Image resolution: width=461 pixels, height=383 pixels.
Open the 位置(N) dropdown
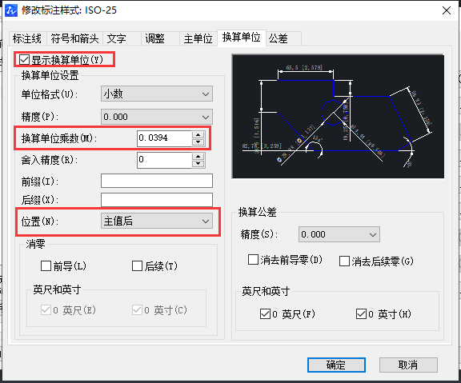[x=157, y=221]
